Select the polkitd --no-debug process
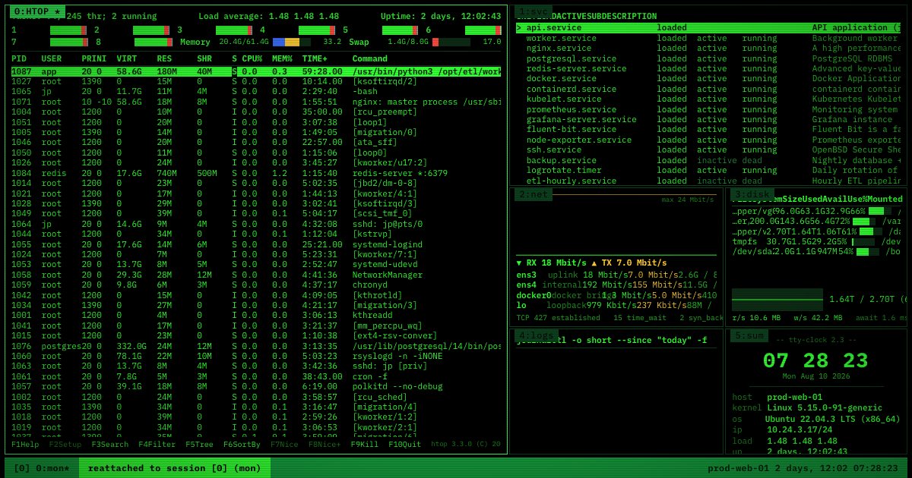This screenshot has height=478, width=912. pos(256,386)
